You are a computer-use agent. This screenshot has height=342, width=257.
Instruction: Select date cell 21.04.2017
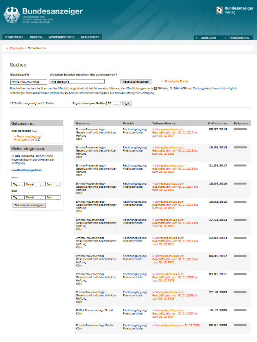tap(218, 166)
